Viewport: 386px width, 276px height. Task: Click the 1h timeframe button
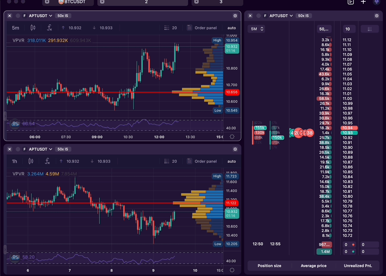point(14,161)
